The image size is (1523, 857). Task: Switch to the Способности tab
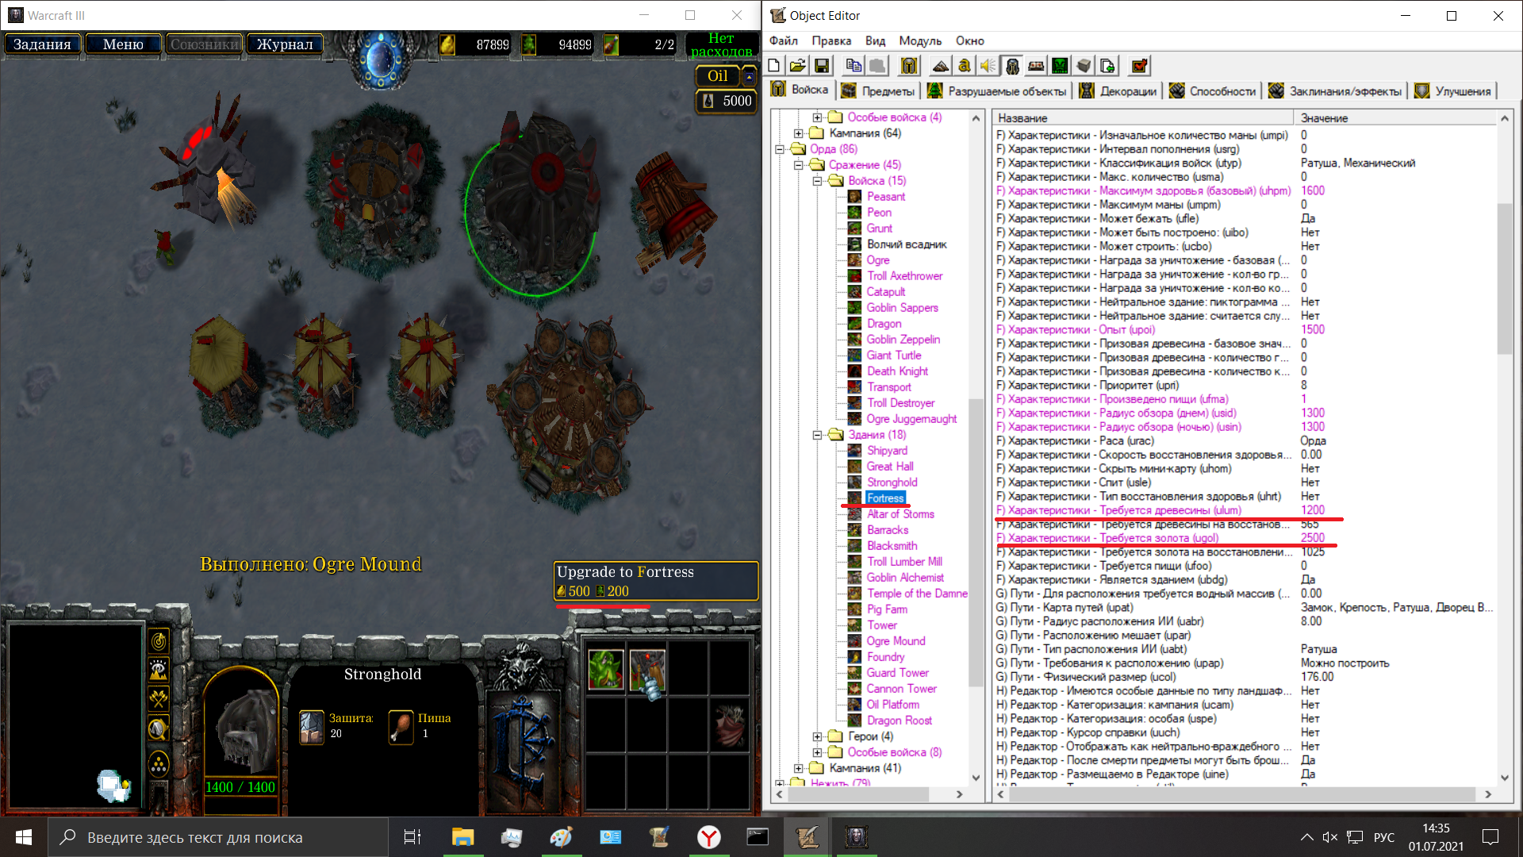[1213, 90]
